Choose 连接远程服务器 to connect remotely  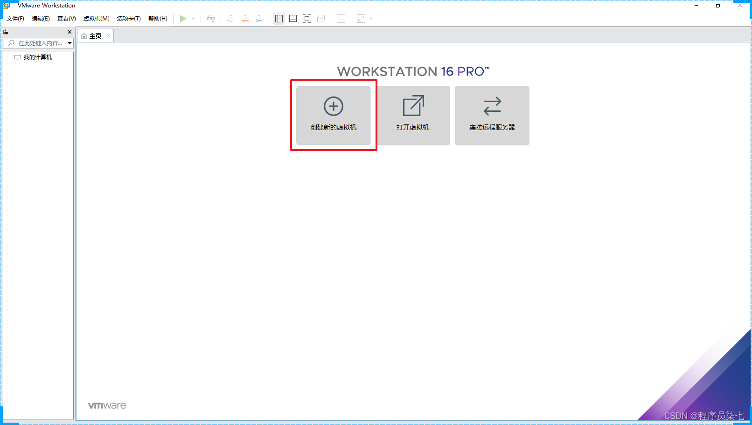click(491, 115)
